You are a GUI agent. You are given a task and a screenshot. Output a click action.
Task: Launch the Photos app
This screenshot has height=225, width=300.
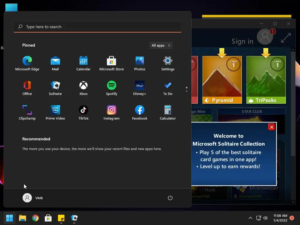tap(140, 63)
